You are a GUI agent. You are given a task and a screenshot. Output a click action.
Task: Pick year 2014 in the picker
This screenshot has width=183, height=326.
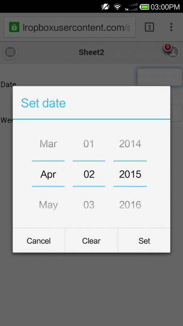130,144
